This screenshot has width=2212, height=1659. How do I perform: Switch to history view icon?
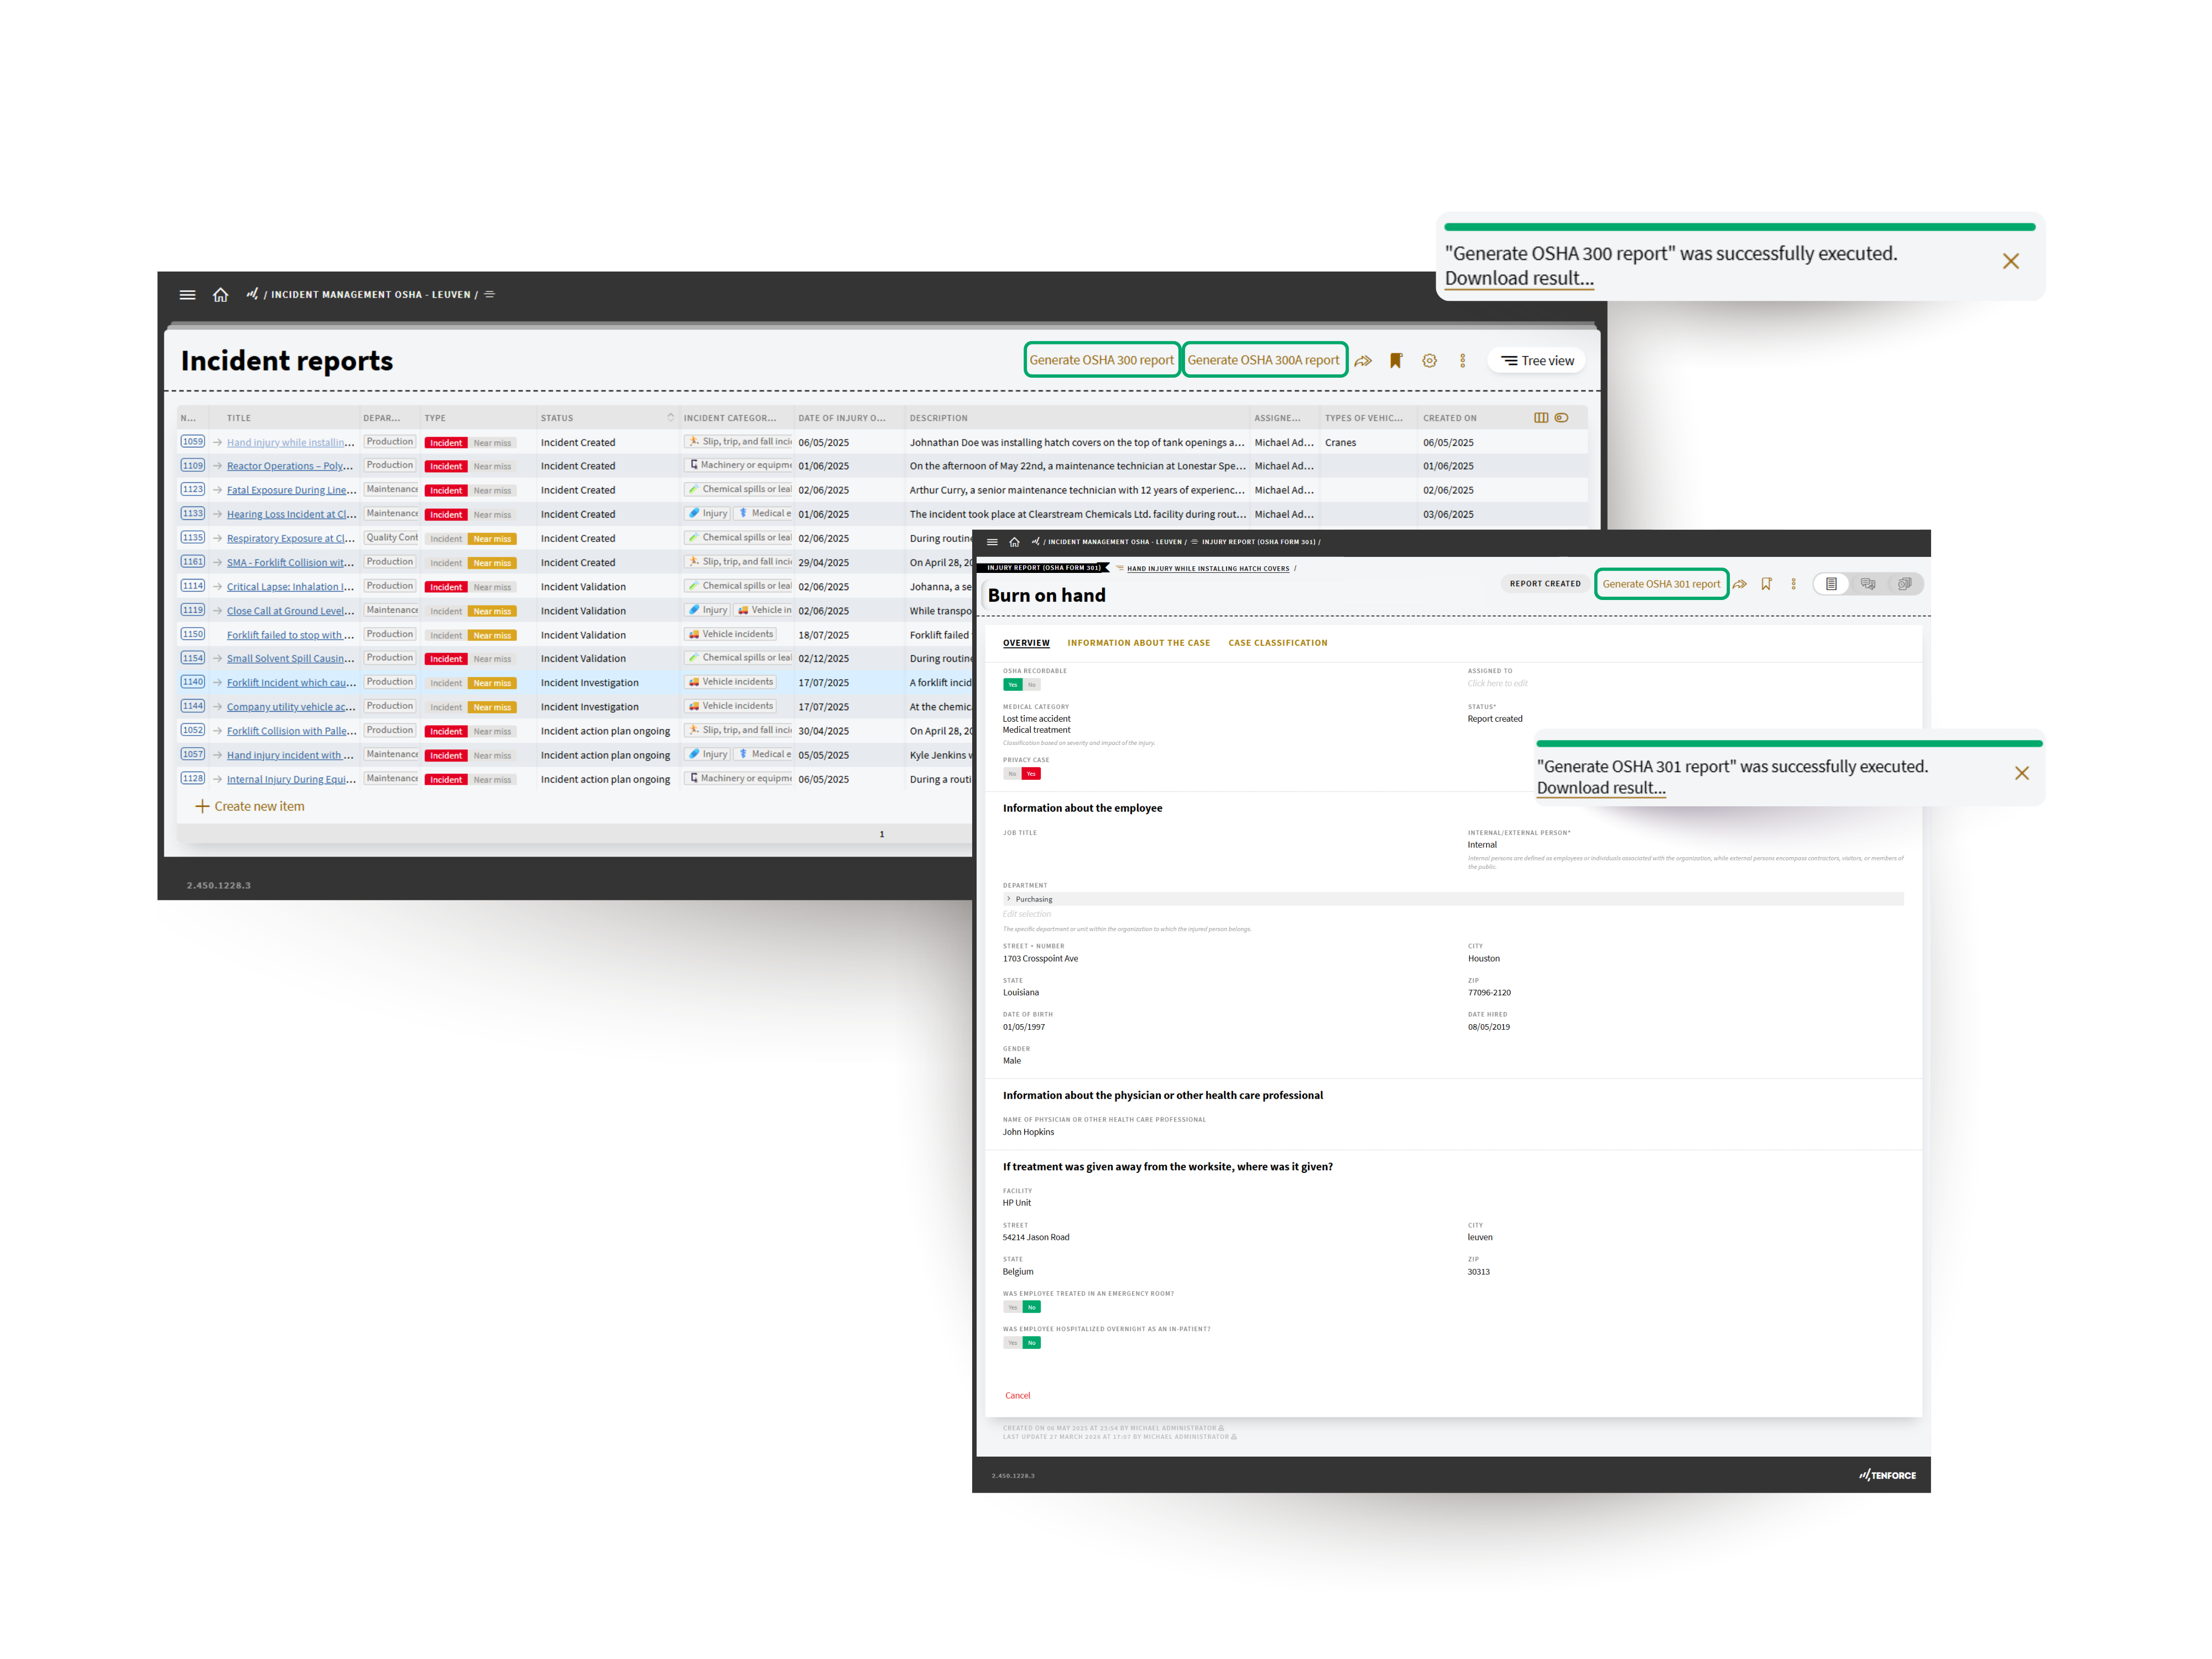pyautogui.click(x=1905, y=584)
